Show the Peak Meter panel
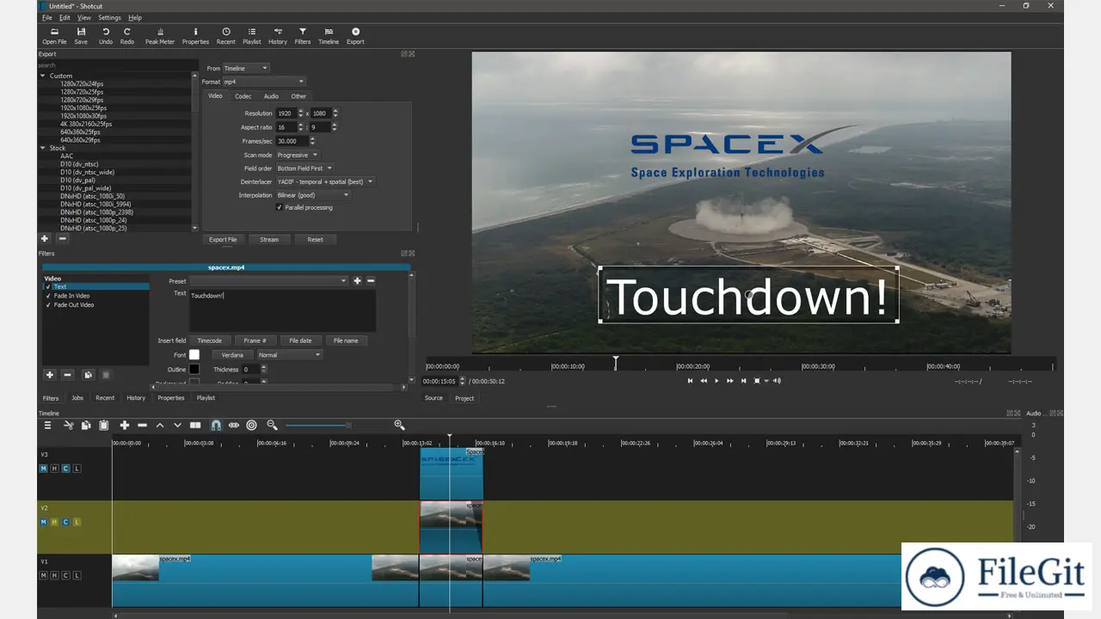 159,36
